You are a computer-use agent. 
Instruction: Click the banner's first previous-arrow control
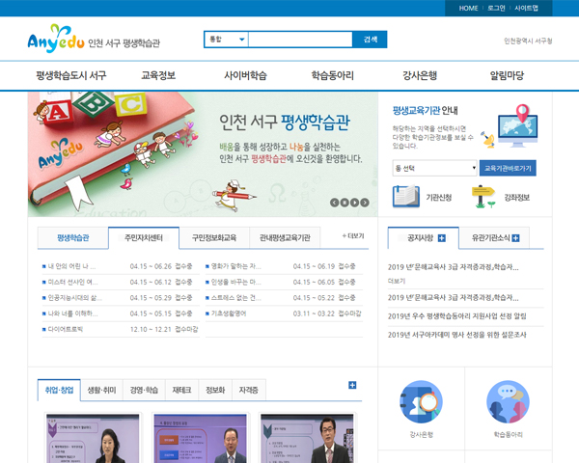tap(334, 203)
